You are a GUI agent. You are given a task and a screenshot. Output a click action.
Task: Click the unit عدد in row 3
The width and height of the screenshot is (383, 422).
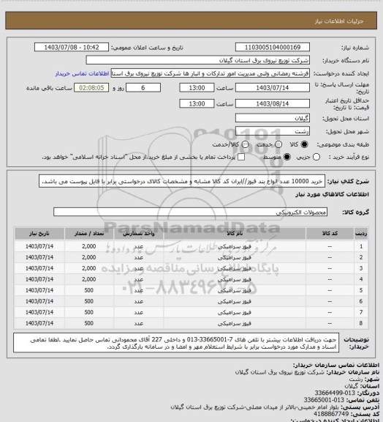pos(139,269)
